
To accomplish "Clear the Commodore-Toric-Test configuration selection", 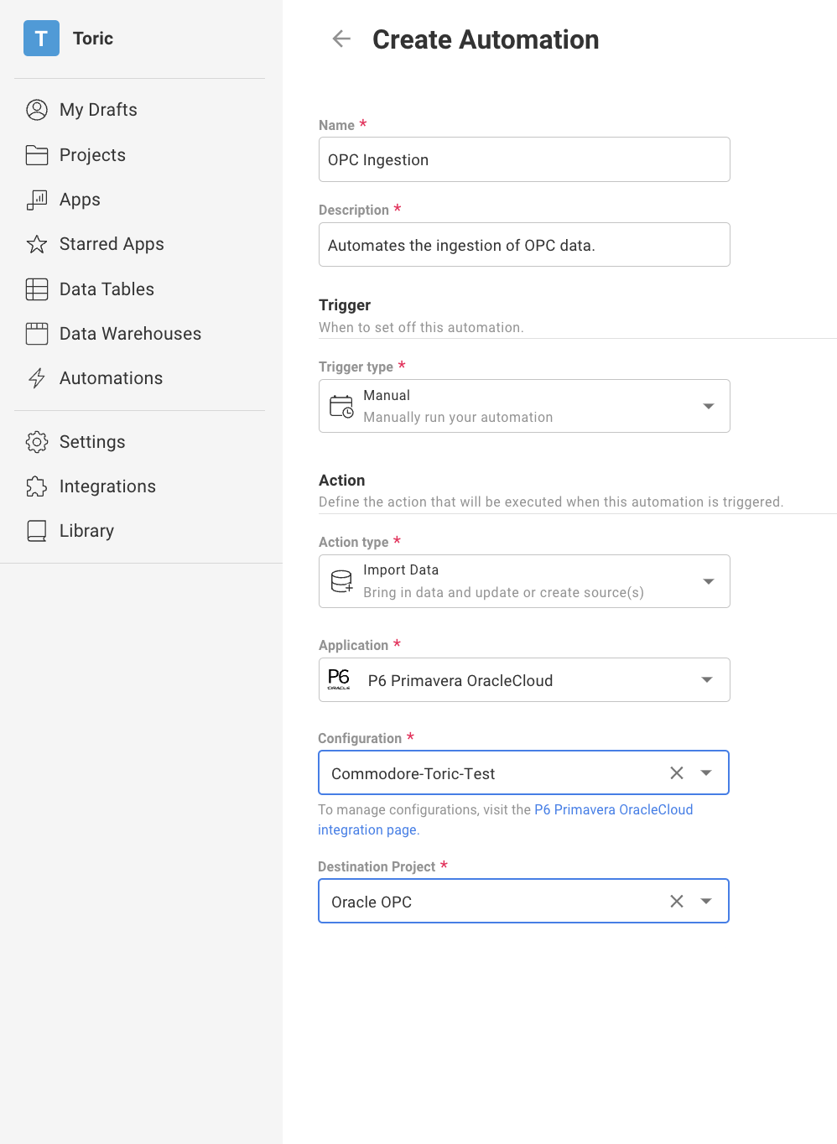I will (x=677, y=773).
